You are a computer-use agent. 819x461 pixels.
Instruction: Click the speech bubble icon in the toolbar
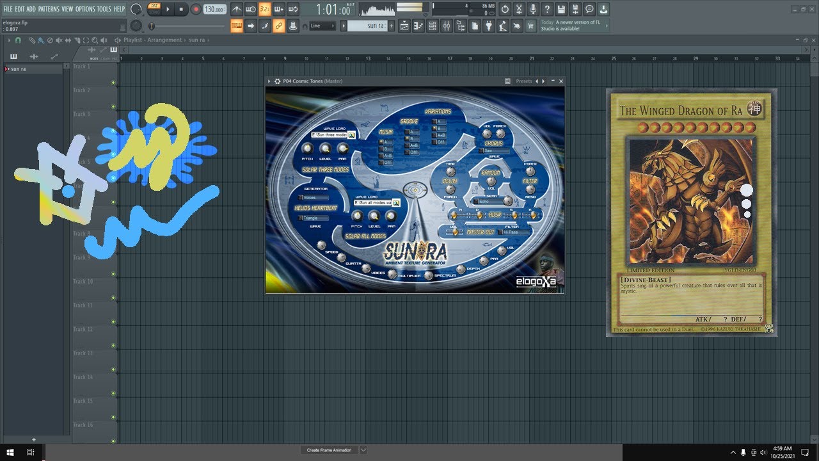coord(589,10)
